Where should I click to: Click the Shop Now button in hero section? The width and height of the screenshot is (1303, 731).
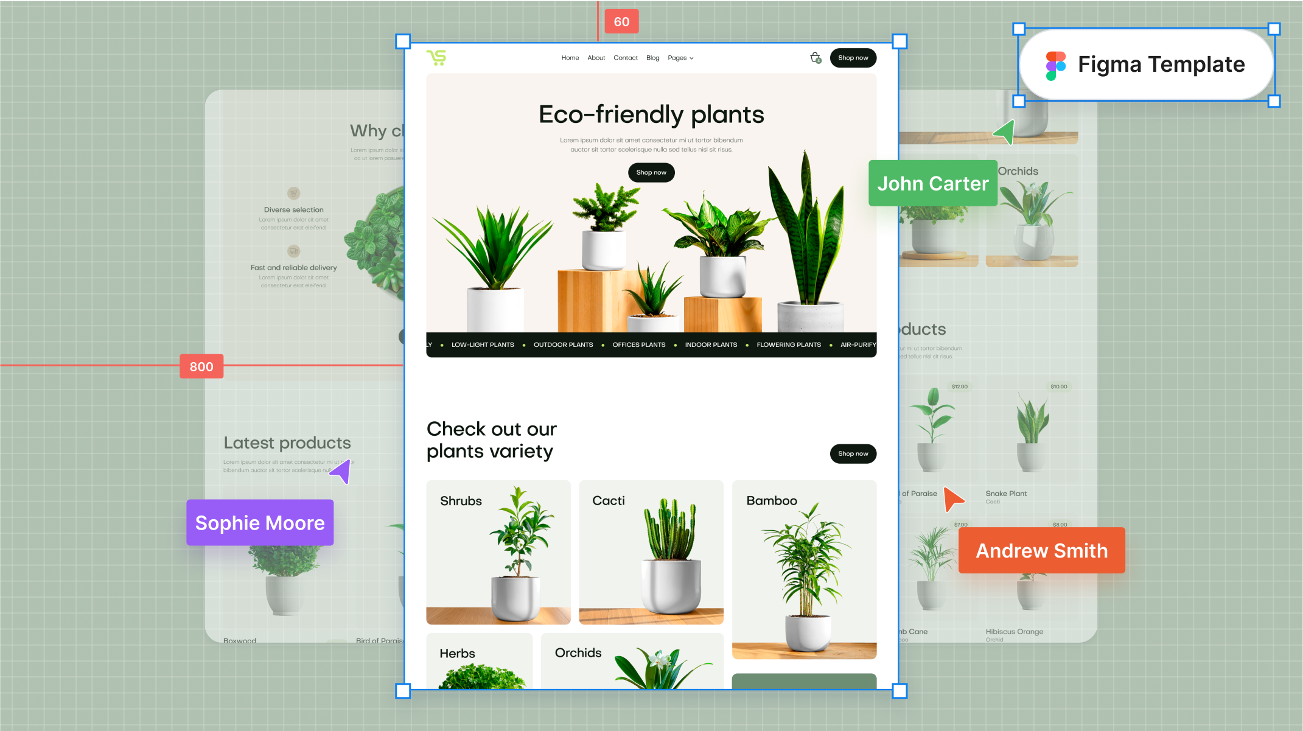[x=651, y=173]
